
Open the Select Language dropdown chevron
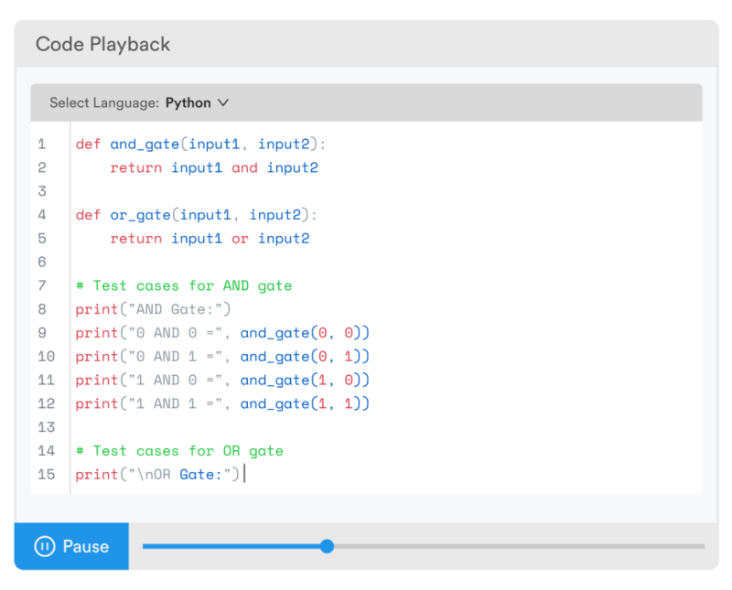tap(222, 102)
